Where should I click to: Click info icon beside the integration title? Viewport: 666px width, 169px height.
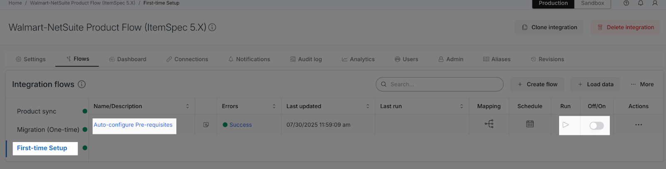tap(212, 27)
